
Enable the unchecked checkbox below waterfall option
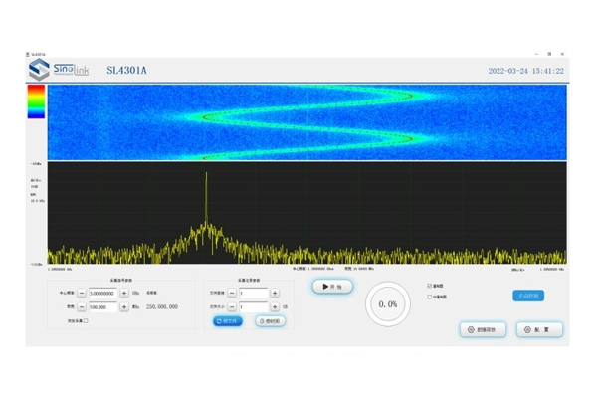click(429, 297)
